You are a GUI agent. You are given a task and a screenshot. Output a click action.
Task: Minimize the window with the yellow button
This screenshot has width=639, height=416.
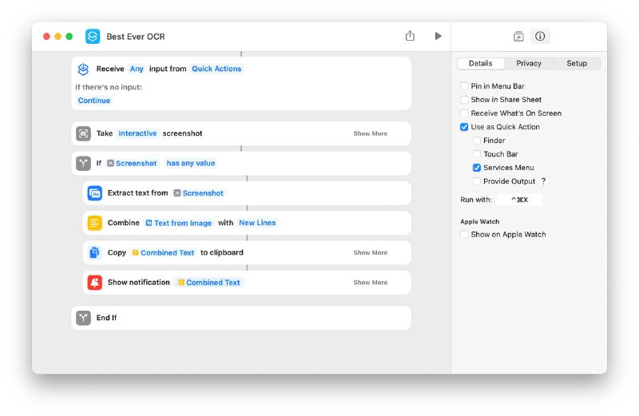point(58,36)
